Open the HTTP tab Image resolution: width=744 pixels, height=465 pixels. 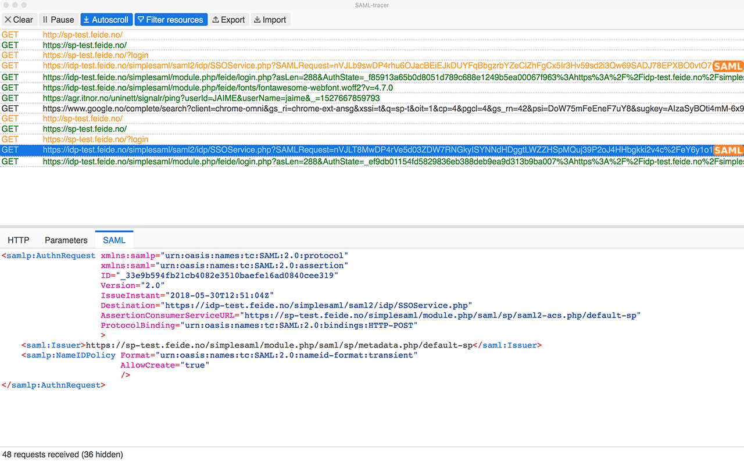[19, 240]
